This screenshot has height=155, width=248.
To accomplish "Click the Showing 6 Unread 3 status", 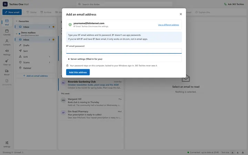I will (x=13, y=152).
